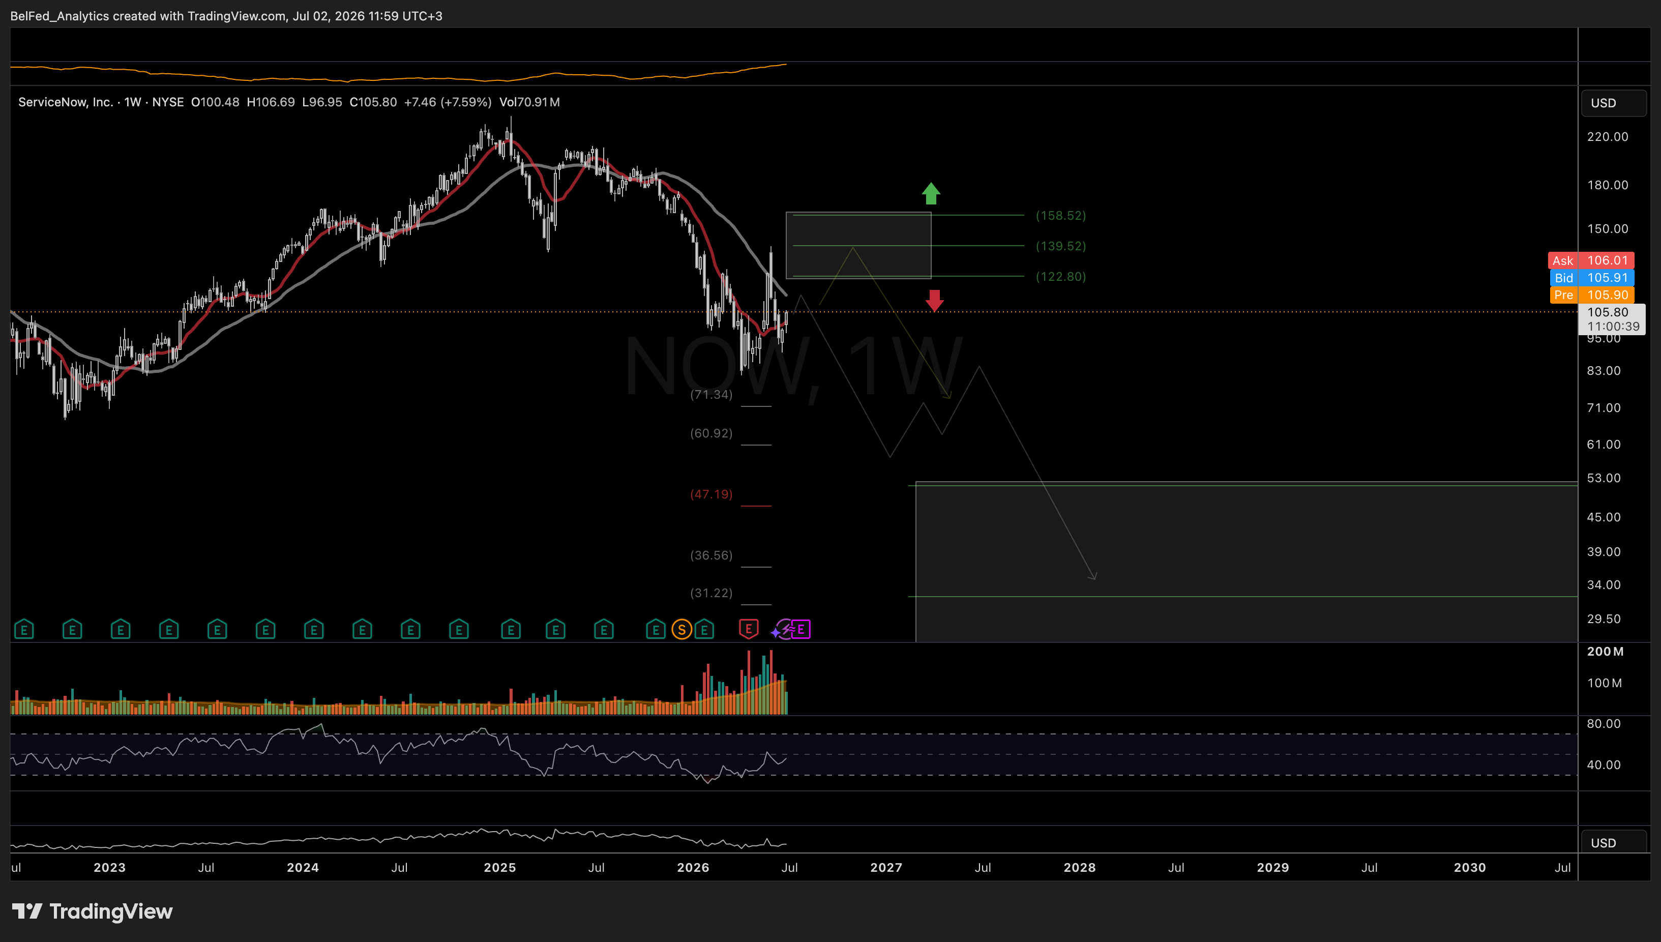1661x942 pixels.
Task: Click the 2030 label on time axis
Action: point(1470,868)
